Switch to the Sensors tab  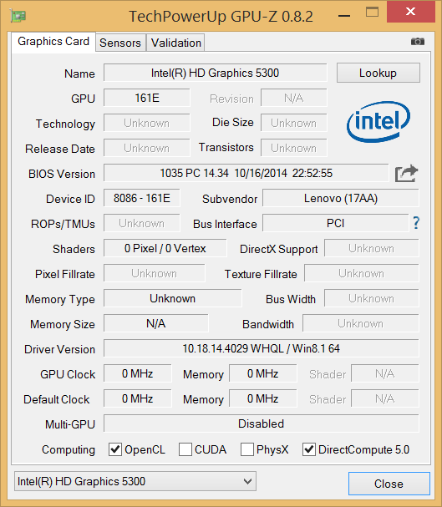(120, 43)
